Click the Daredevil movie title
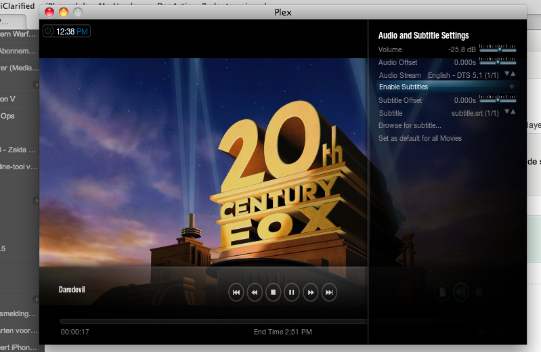 [x=72, y=290]
